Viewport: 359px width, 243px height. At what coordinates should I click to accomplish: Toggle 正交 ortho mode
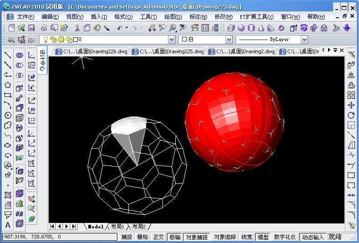point(158,237)
